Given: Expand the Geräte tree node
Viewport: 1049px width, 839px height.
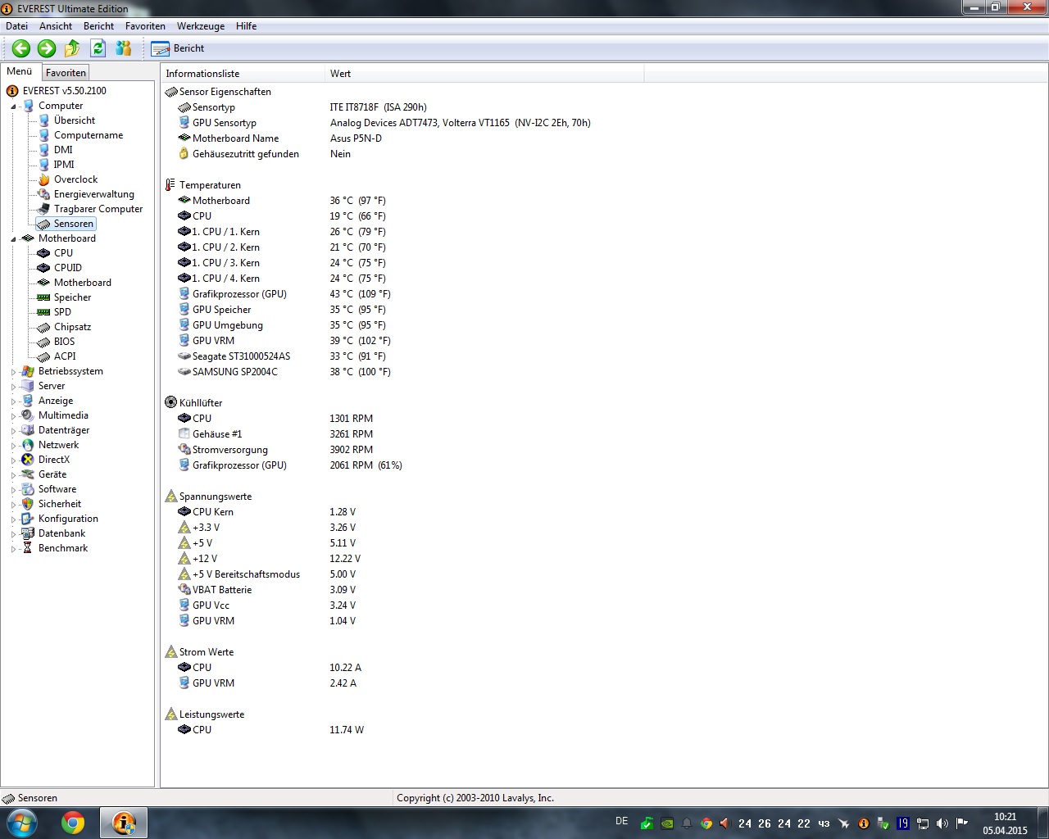Looking at the screenshot, I should coord(13,475).
